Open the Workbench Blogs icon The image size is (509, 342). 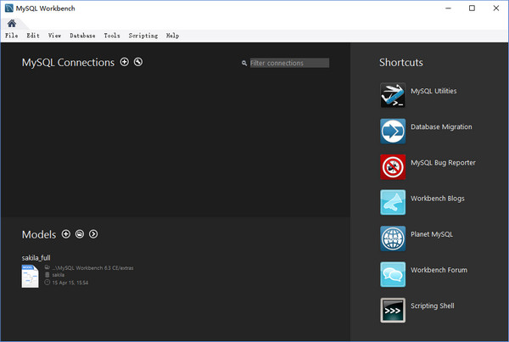pos(393,202)
